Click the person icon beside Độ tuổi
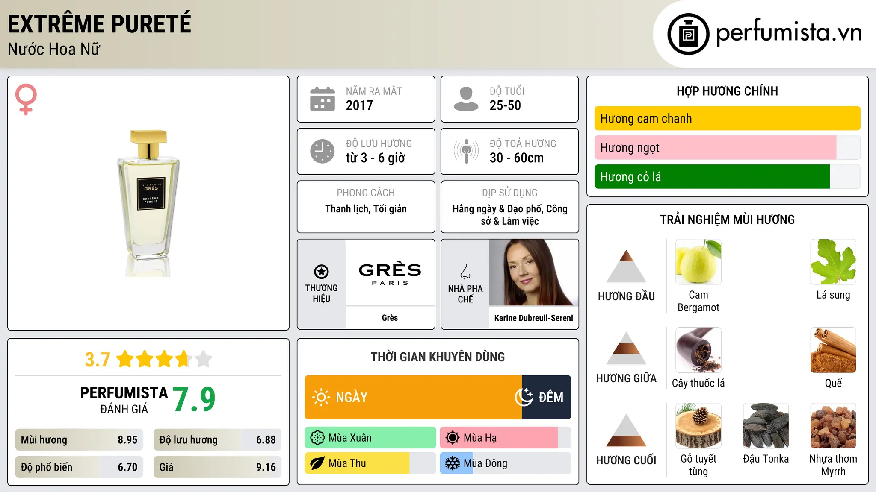876x492 pixels. coord(466,99)
